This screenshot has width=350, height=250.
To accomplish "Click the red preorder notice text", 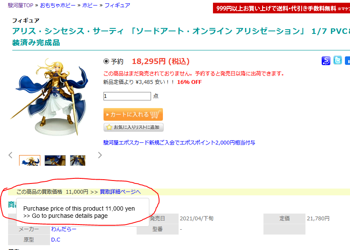I will [x=194, y=74].
